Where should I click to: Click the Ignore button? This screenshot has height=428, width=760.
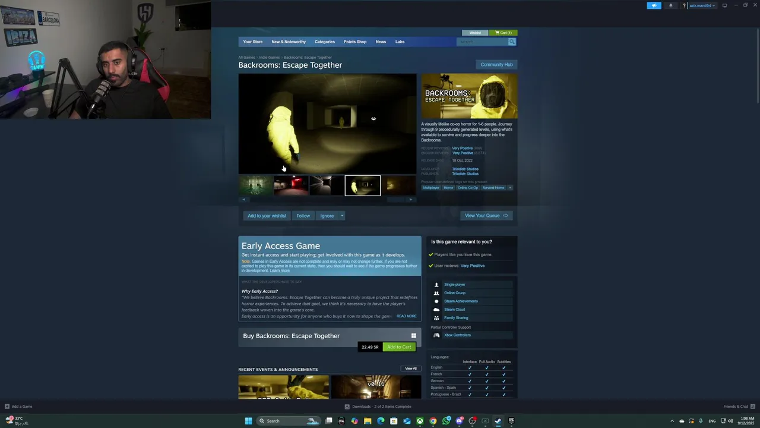pos(327,216)
